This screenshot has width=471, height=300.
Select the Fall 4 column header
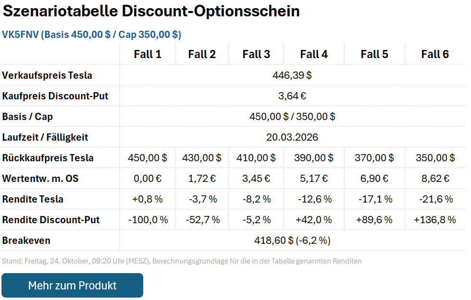tap(314, 54)
